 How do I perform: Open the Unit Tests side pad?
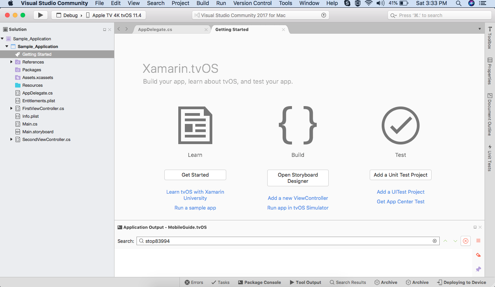click(490, 158)
